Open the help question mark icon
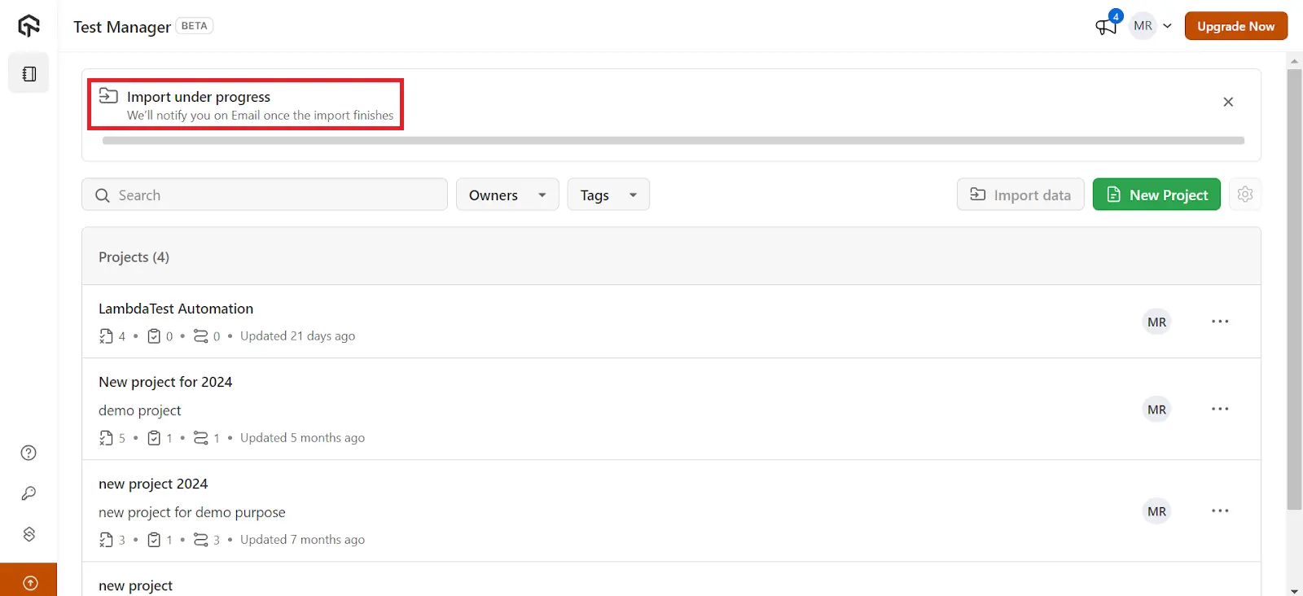This screenshot has width=1303, height=596. (29, 454)
